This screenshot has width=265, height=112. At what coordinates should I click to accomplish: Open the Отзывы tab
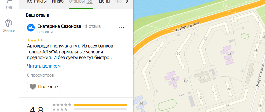[x=81, y=2]
